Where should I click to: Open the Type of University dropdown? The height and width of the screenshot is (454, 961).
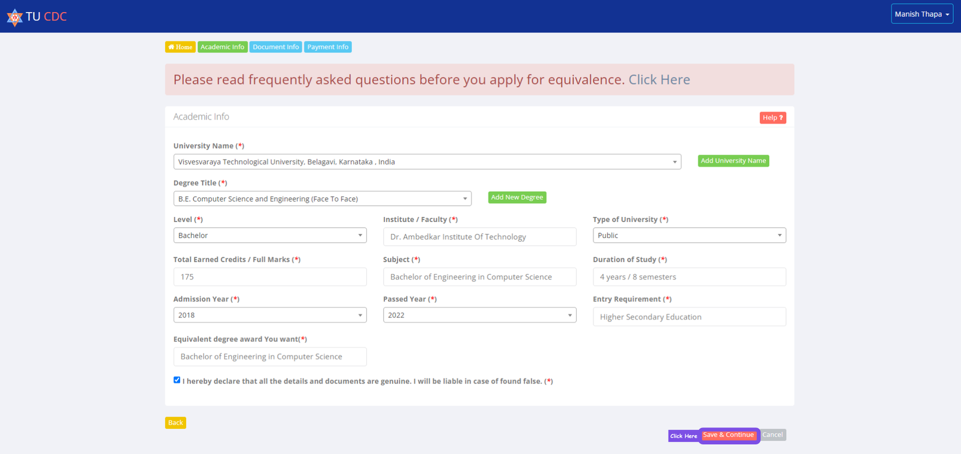pos(689,235)
